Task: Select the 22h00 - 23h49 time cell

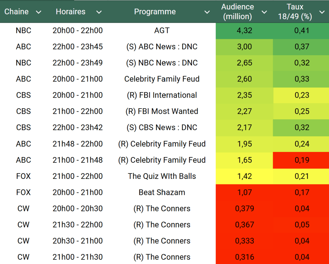Action: pos(78,63)
